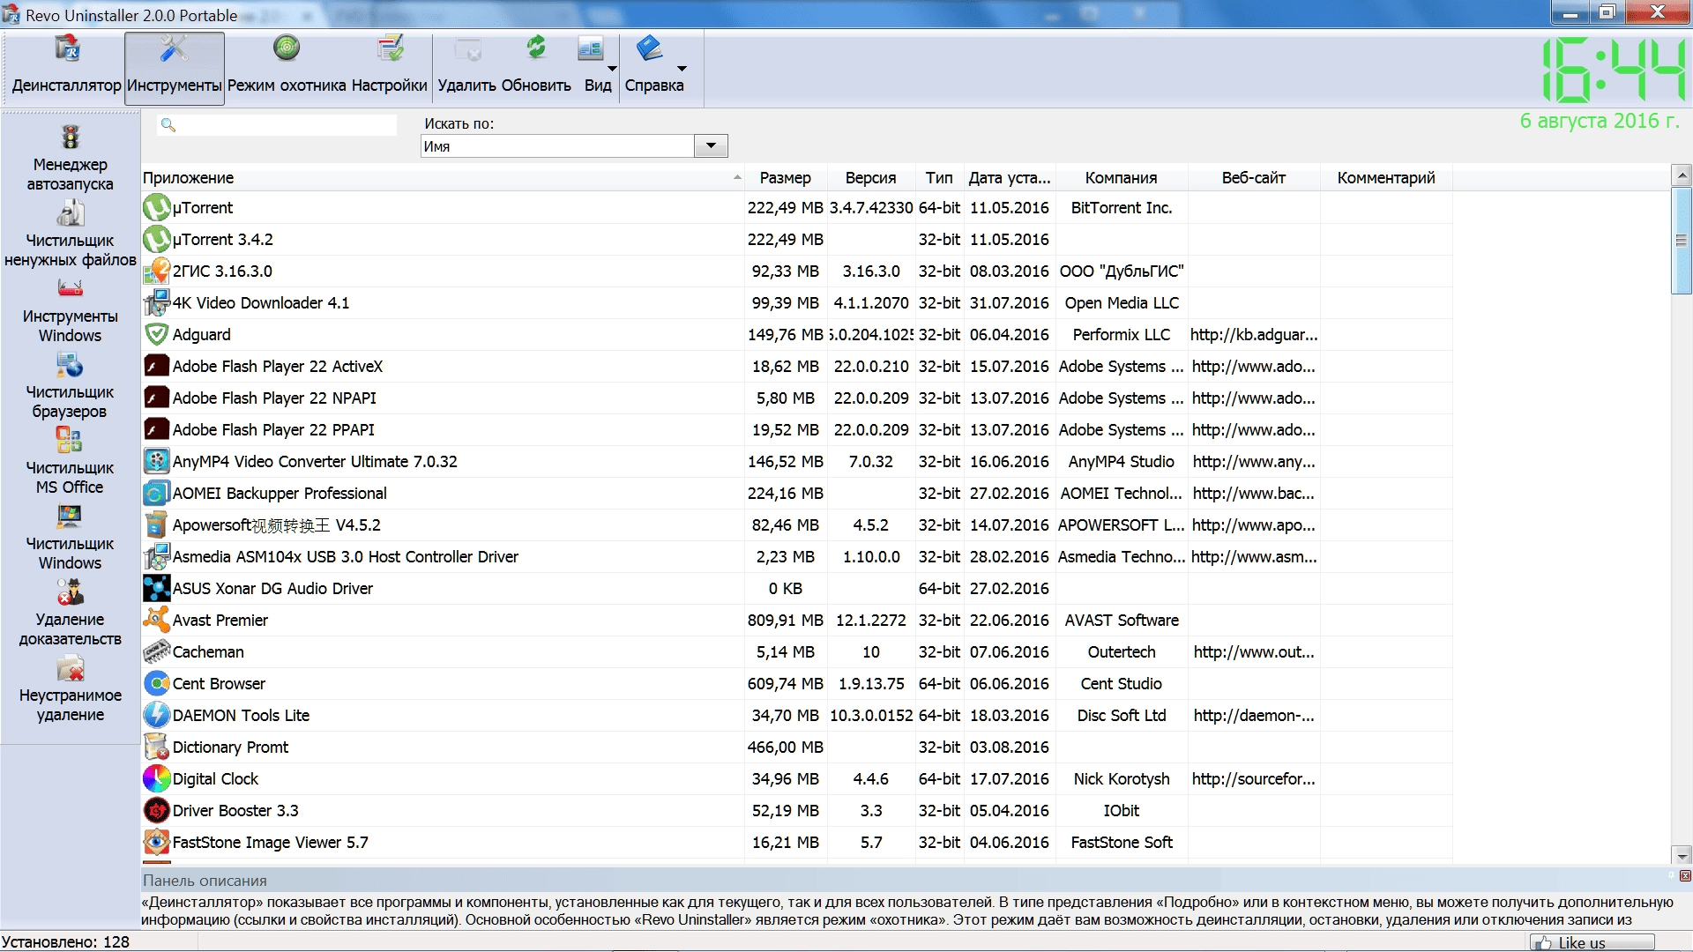Screen dimensions: 1693x952
Task: Expand the Справка dropdown arrow
Action: [x=682, y=69]
